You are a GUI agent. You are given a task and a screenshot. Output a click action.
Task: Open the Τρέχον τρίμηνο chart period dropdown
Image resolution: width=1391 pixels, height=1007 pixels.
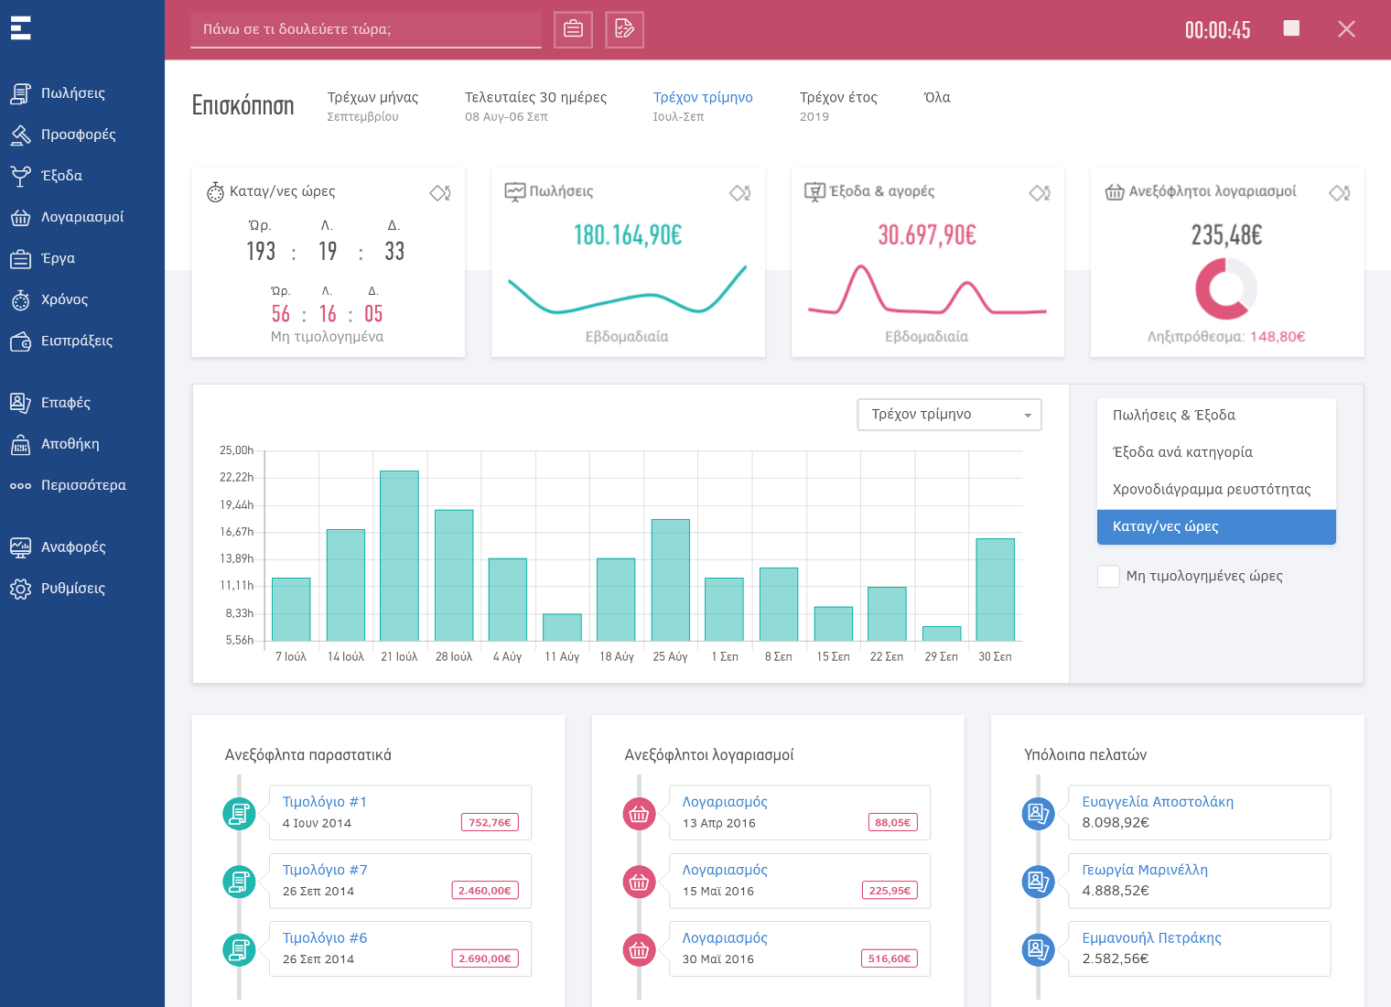point(949,415)
